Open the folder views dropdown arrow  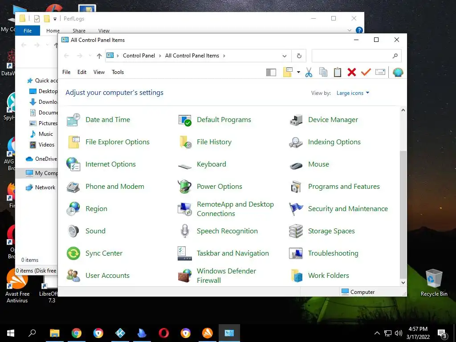pyautogui.click(x=298, y=72)
